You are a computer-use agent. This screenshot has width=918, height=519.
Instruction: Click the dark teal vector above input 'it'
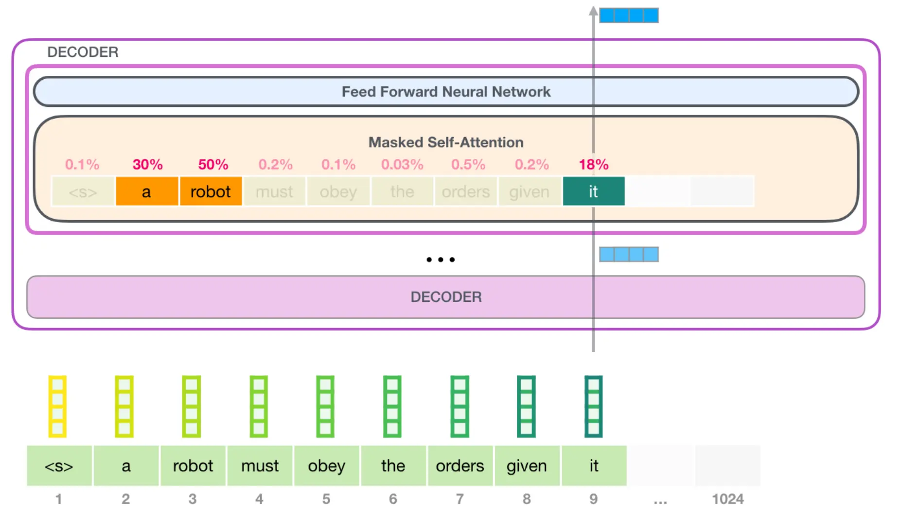tap(593, 406)
